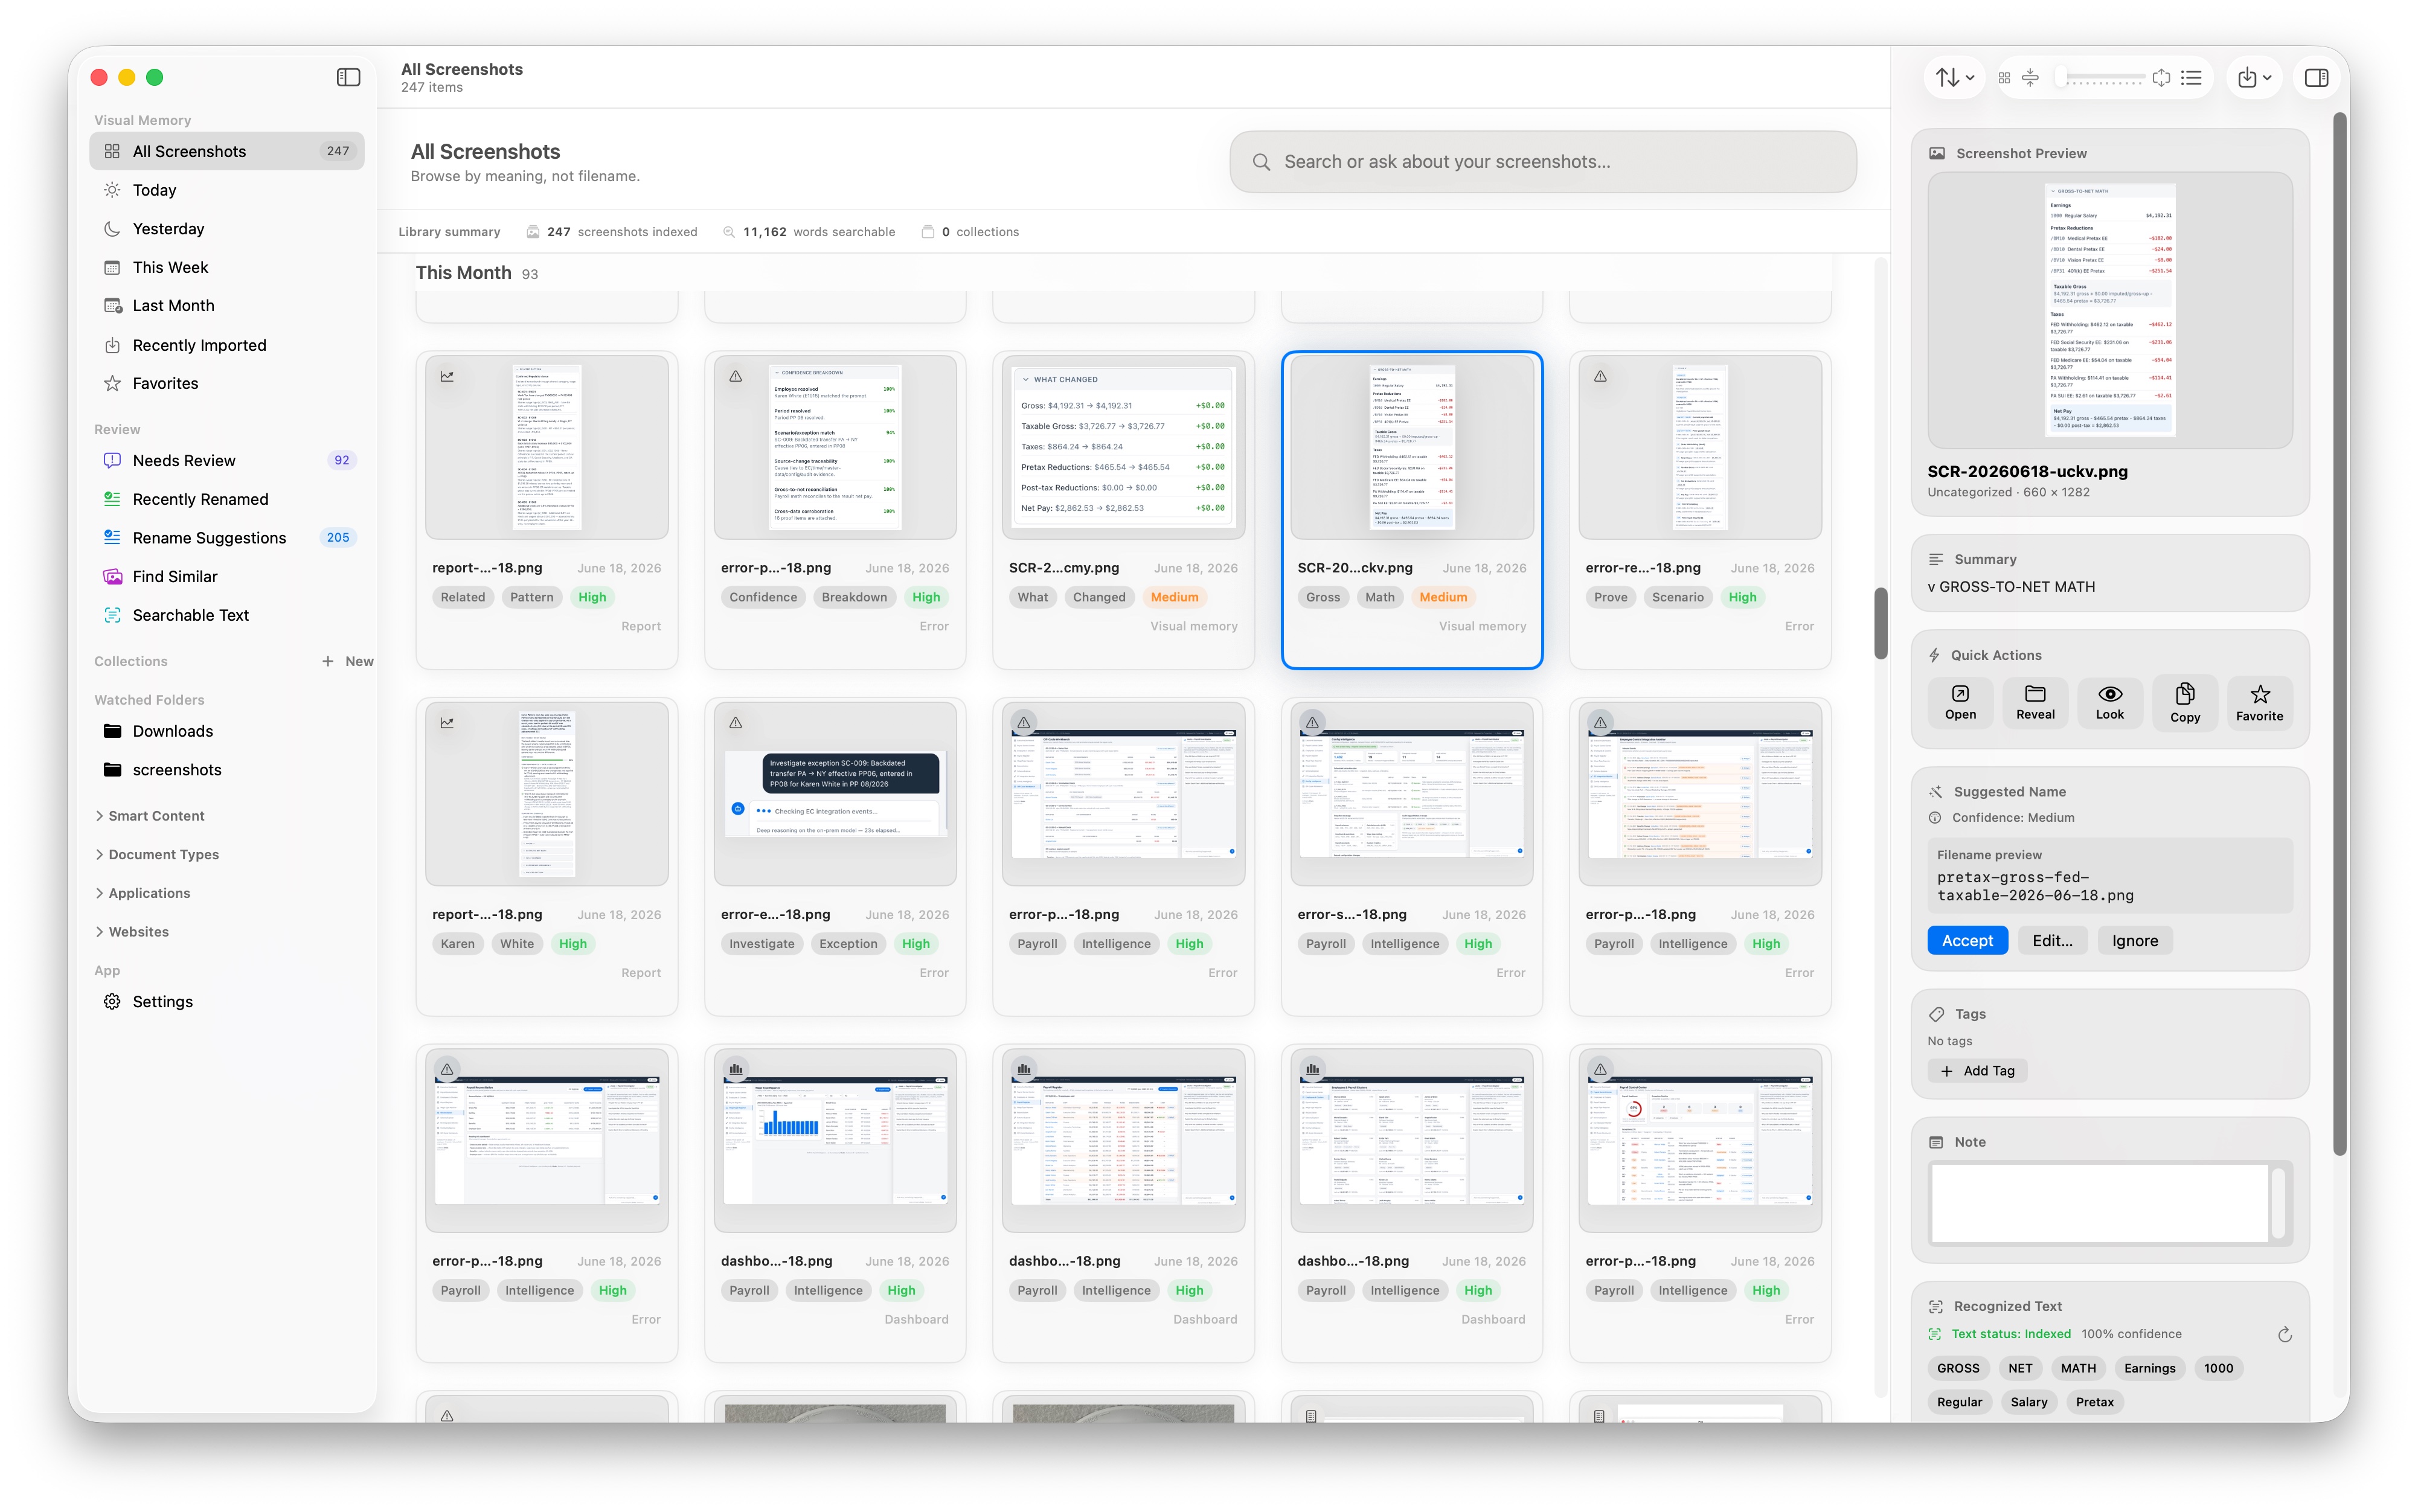Click the compact thumbnail size icon
Viewport: 2418px width, 1512px height.
2030,77
